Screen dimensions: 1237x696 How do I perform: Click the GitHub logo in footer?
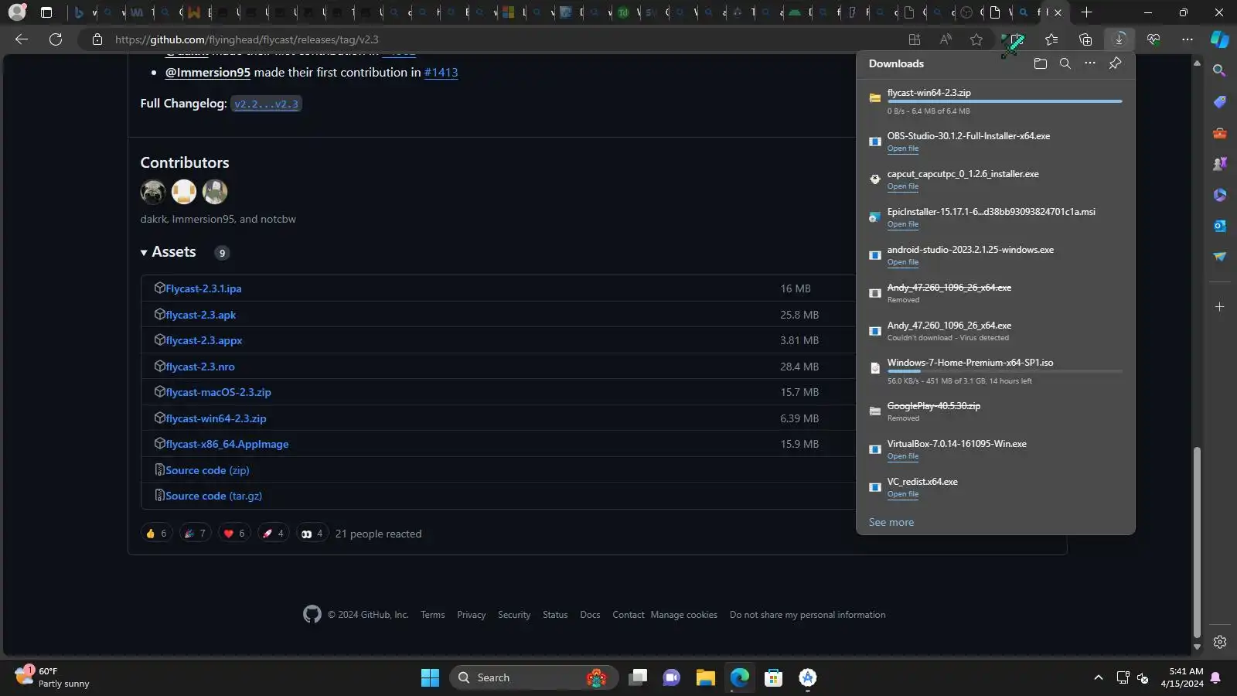coord(312,615)
